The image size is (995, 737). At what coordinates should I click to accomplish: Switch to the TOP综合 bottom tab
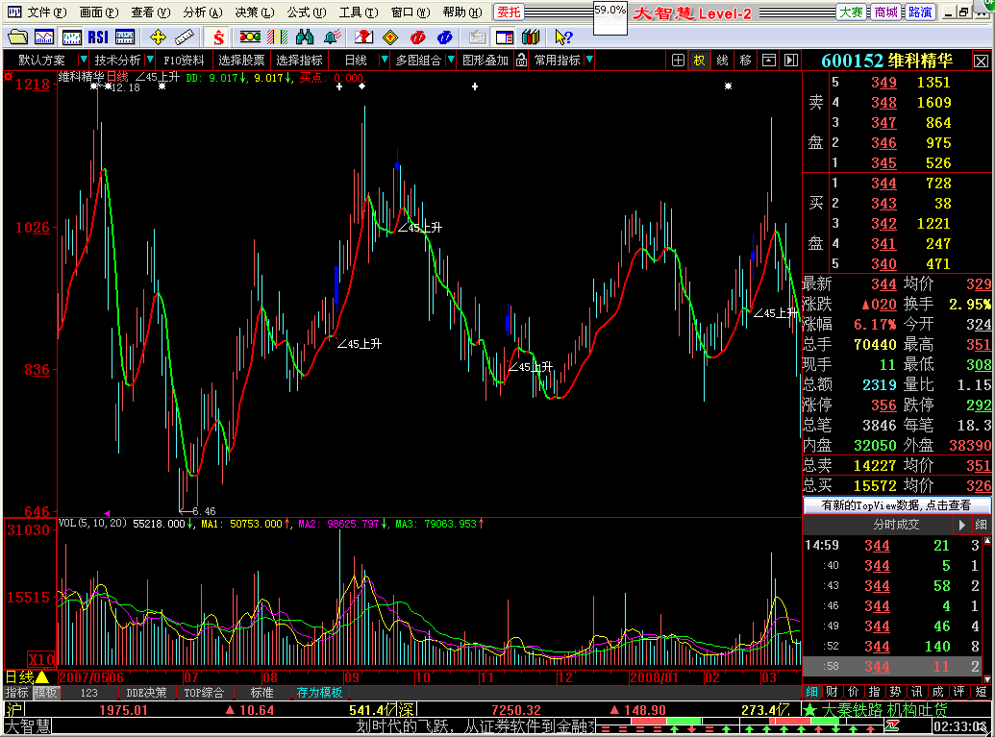coord(204,693)
